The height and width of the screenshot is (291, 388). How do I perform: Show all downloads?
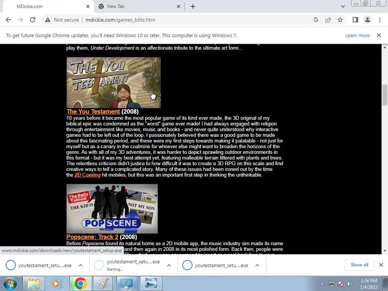pyautogui.click(x=359, y=265)
